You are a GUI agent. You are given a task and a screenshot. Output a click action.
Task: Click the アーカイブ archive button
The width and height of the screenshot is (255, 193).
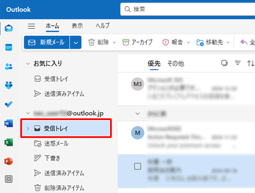(137, 42)
